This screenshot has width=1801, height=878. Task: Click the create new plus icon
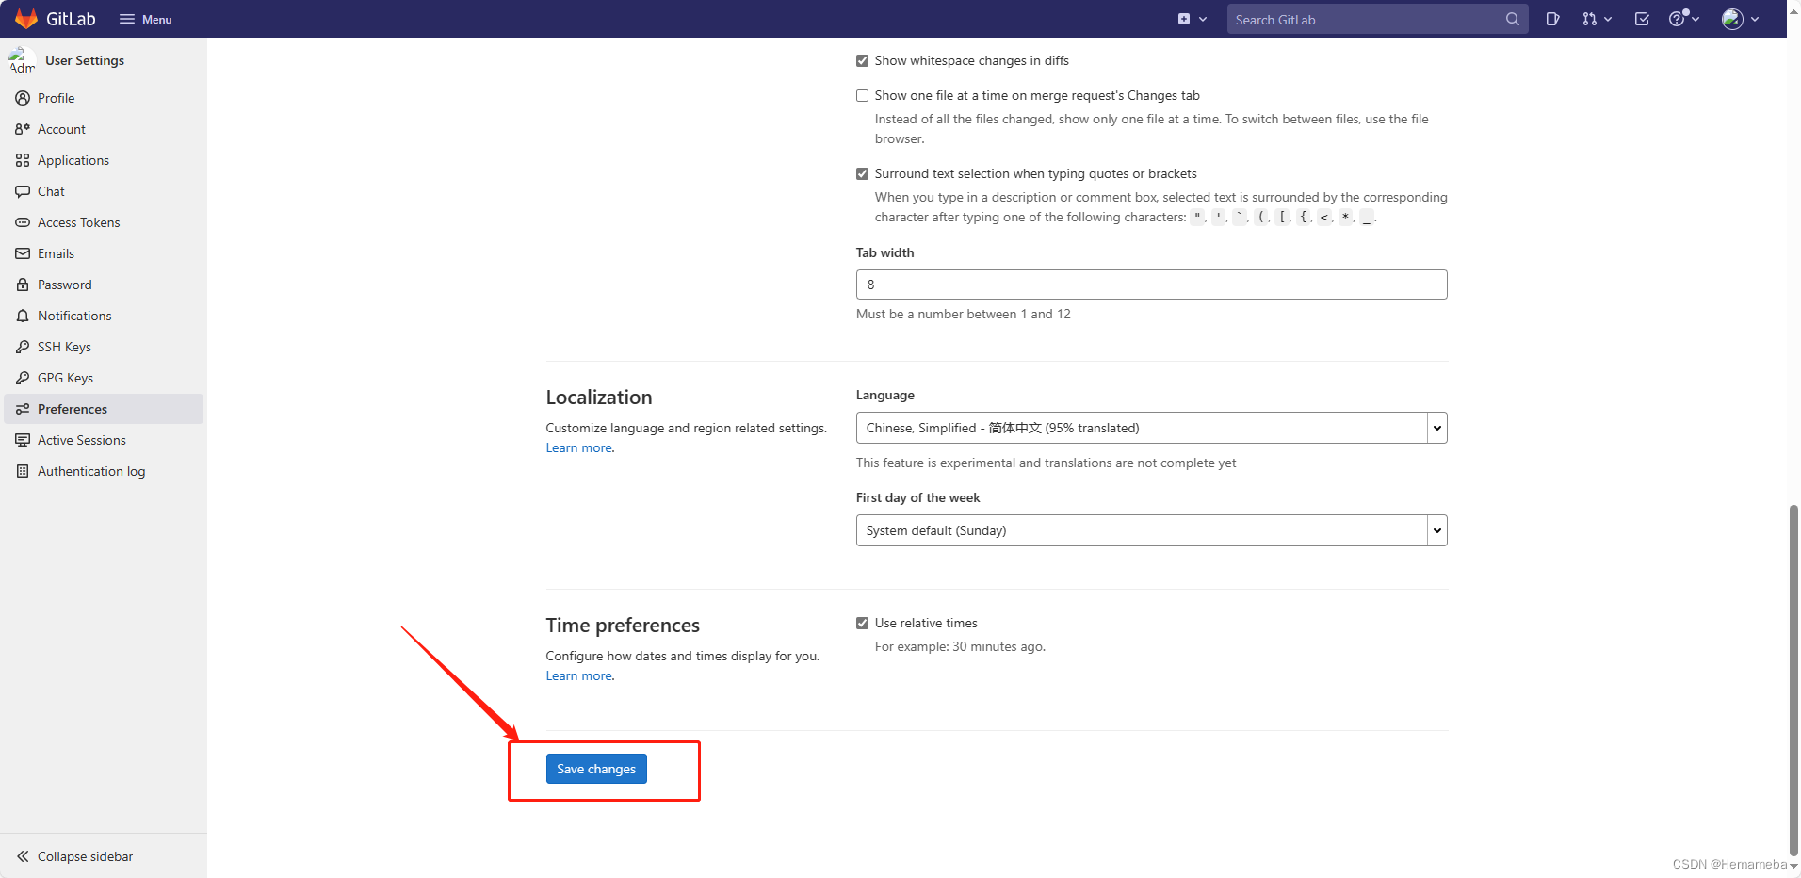coord(1191,19)
